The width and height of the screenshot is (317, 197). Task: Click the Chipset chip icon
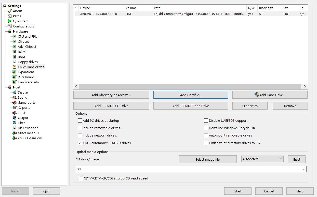[x=15, y=41]
